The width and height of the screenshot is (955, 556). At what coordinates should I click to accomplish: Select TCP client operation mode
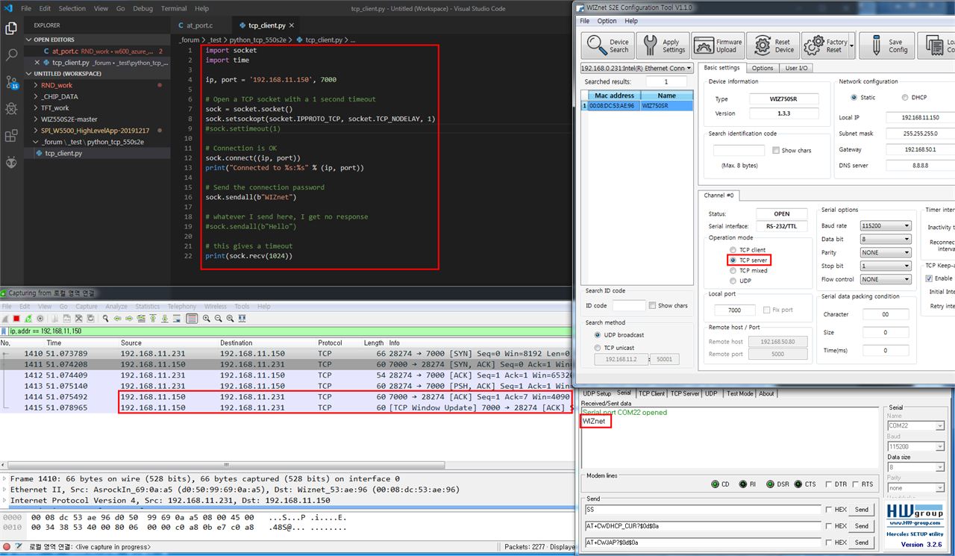pyautogui.click(x=733, y=250)
